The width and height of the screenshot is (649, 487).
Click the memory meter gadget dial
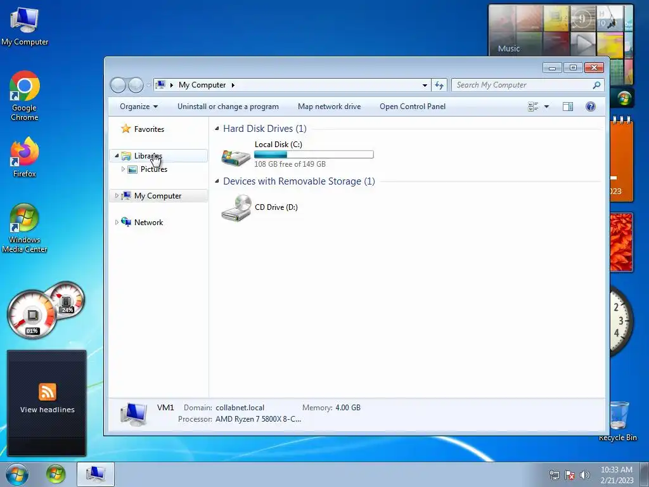coord(66,300)
